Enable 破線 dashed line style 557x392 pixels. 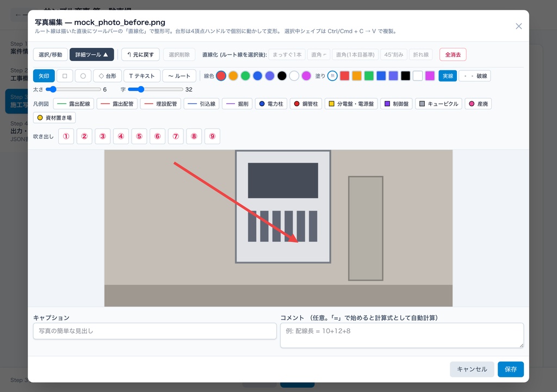(x=475, y=76)
